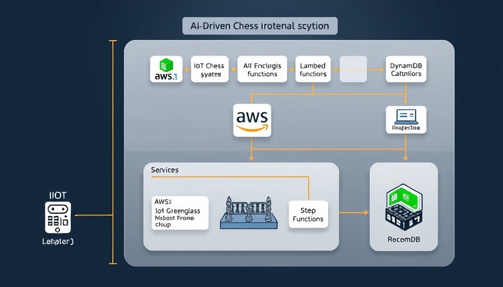Viewport: 503px width, 287px height.
Task: Click the AI Enclurgis functions box
Action: 262,69
